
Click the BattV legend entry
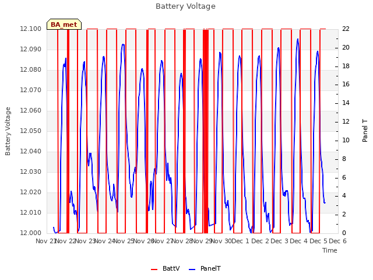click(166, 268)
